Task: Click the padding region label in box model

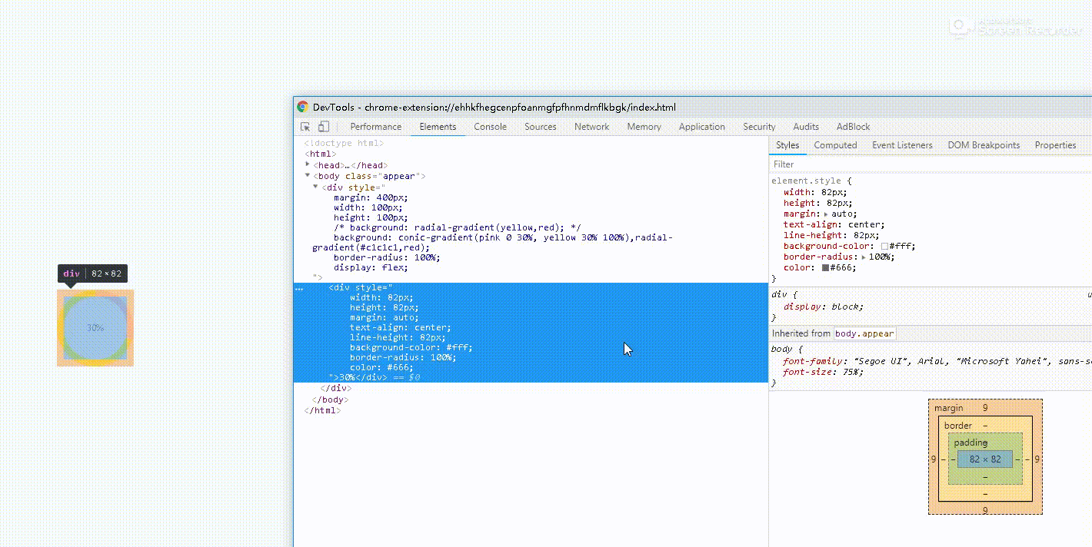Action: click(x=970, y=443)
